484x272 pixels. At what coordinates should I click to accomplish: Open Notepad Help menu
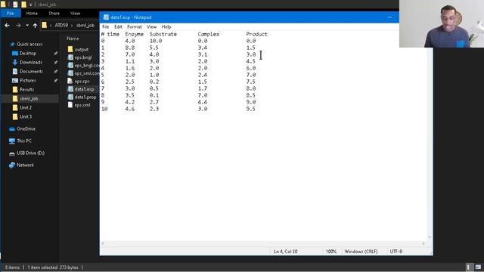[166, 27]
